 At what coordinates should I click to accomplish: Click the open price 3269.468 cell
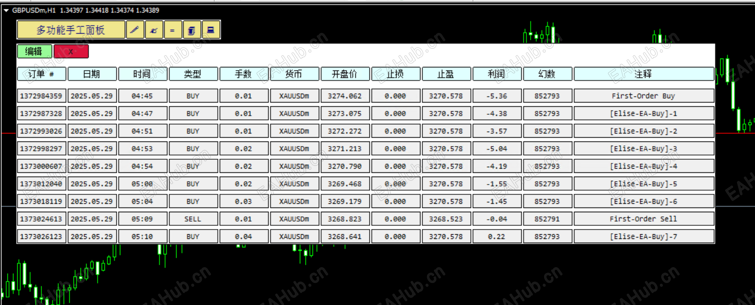345,184
